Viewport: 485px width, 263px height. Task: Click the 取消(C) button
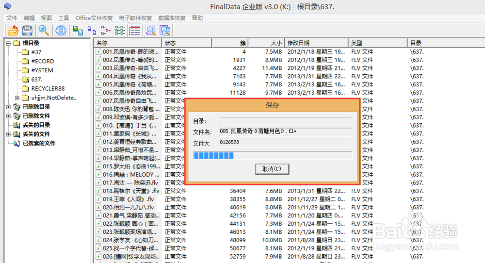[x=272, y=169]
